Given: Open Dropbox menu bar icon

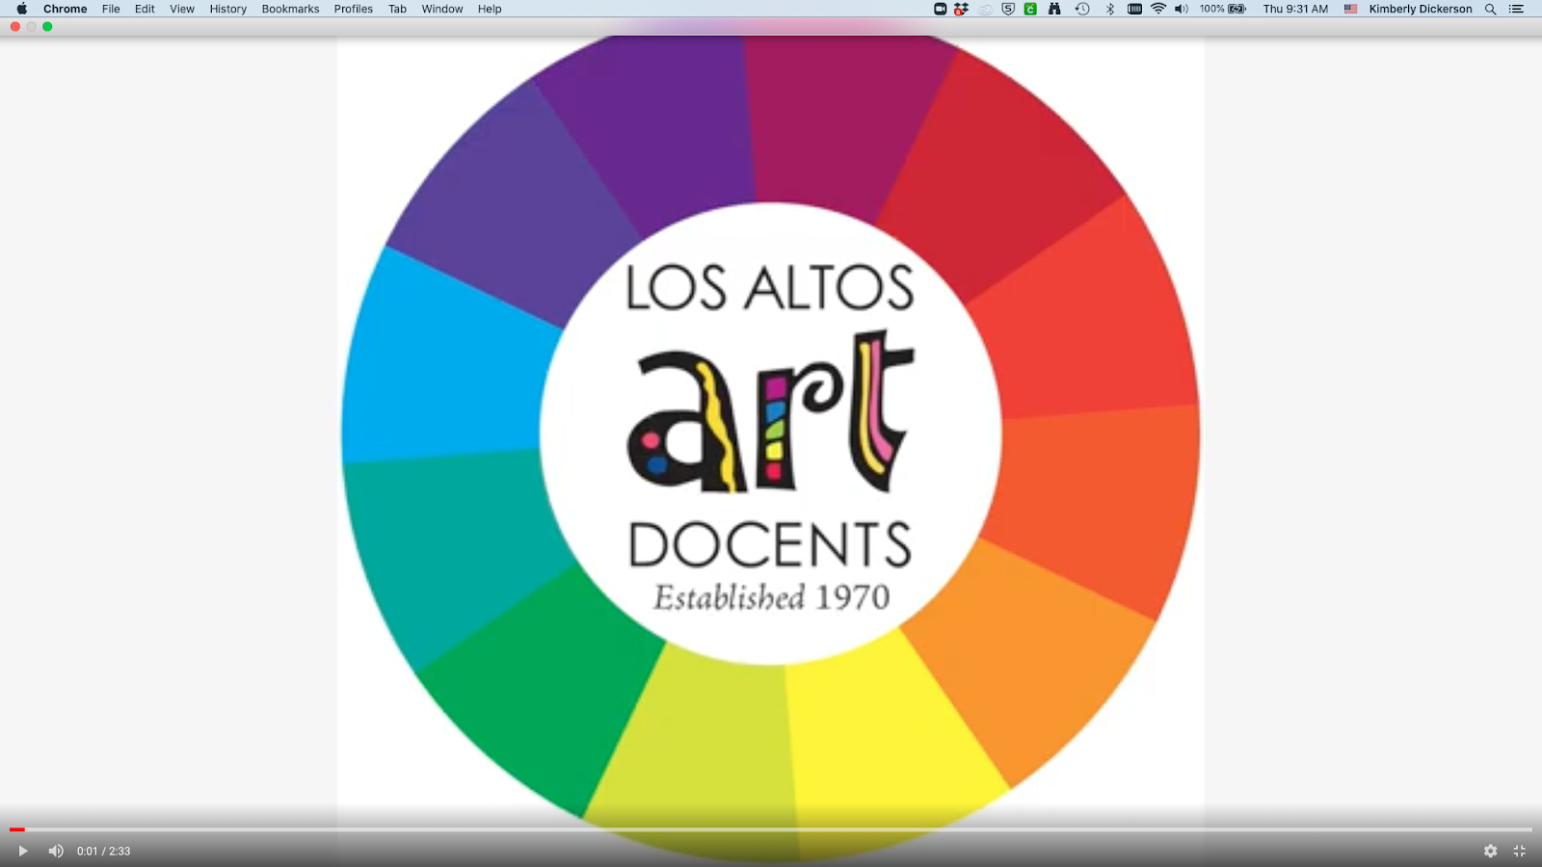Looking at the screenshot, I should (x=961, y=9).
